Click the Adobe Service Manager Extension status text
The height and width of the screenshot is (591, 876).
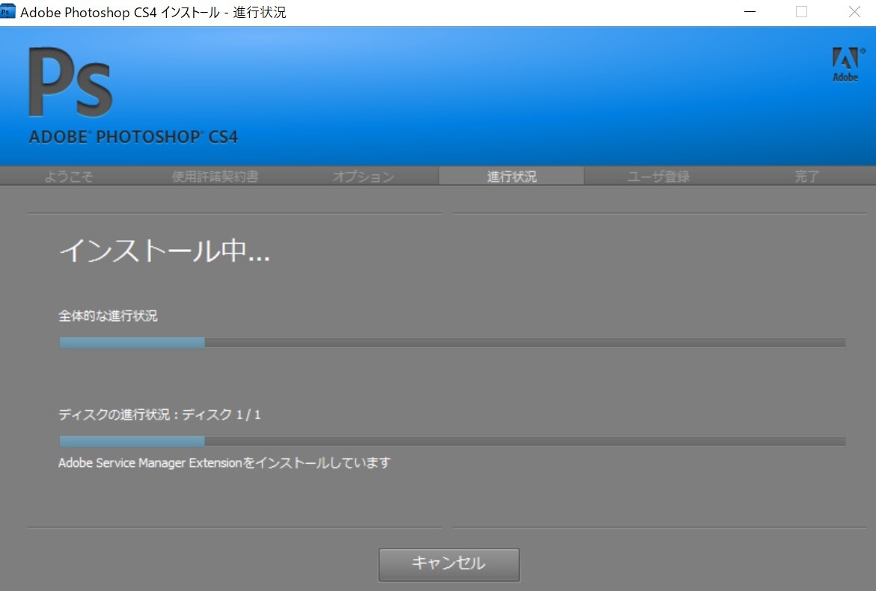point(224,462)
